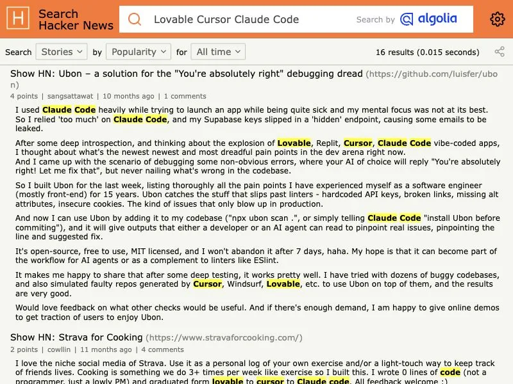Image resolution: width=513 pixels, height=384 pixels.
Task: Open author sangsattawat's profile
Action: pos(70,96)
